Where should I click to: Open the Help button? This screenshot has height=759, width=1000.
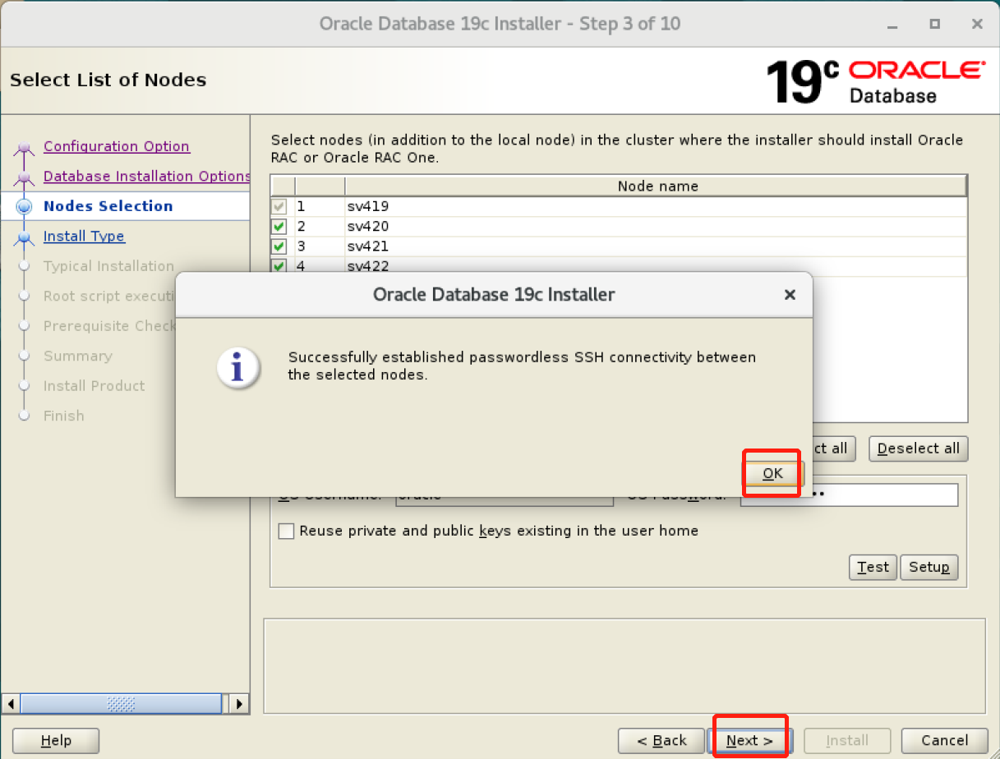click(56, 740)
